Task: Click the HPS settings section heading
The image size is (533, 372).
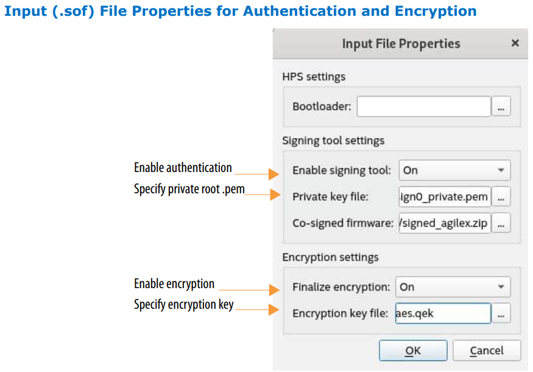Action: point(314,77)
